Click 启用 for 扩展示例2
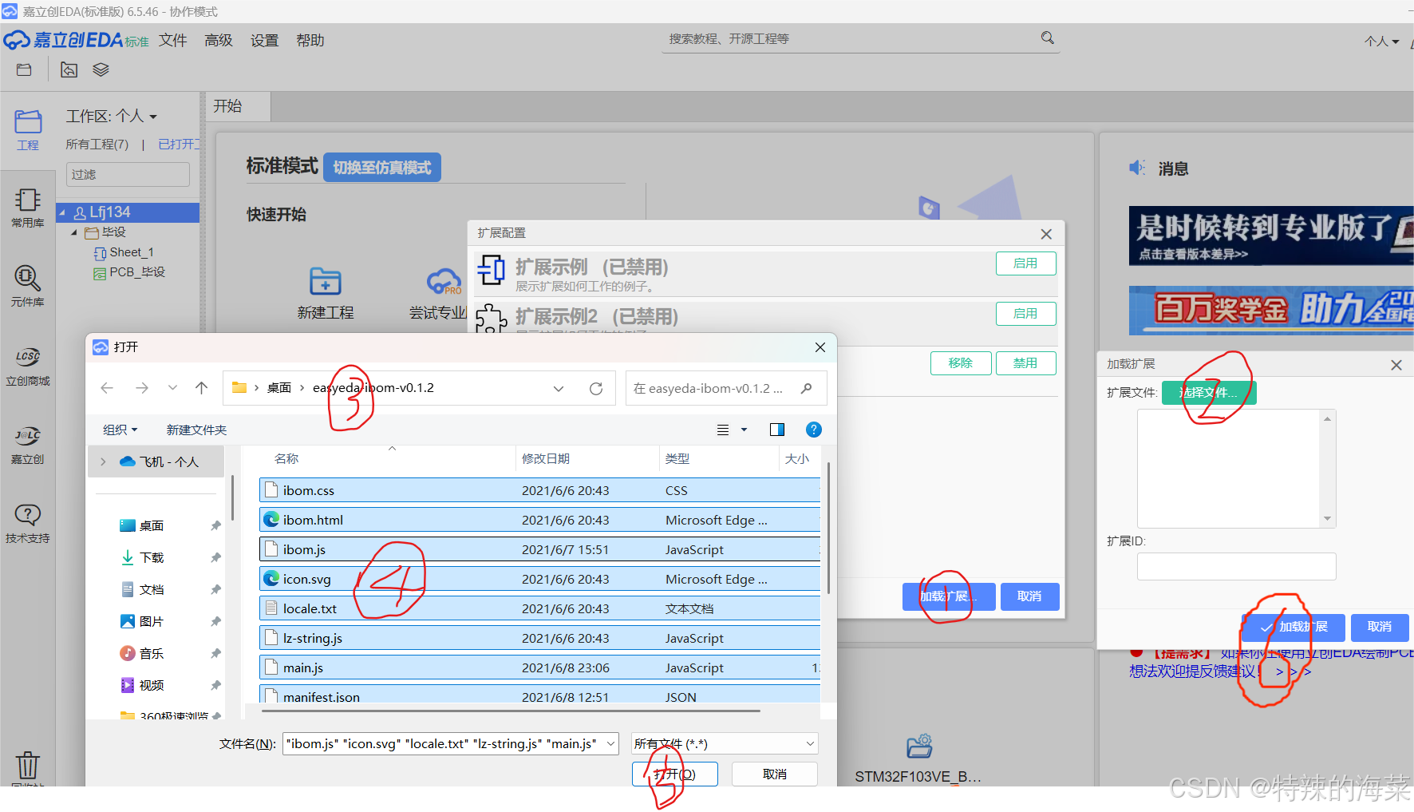Screen dimensions: 1414x812 pos(1025,314)
